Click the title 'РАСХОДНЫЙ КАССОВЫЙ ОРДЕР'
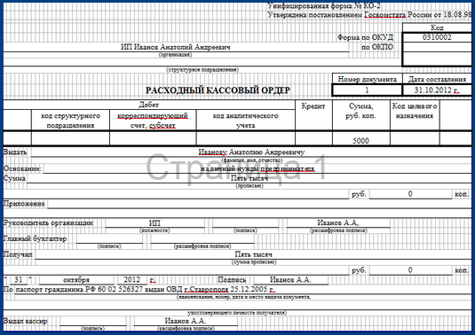475x335 pixels. [x=218, y=90]
